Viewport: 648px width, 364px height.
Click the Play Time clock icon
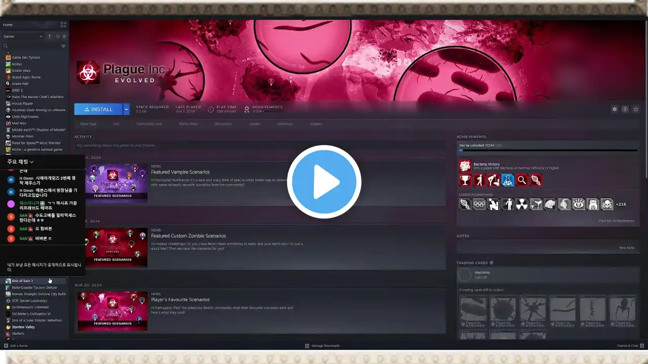[x=211, y=109]
